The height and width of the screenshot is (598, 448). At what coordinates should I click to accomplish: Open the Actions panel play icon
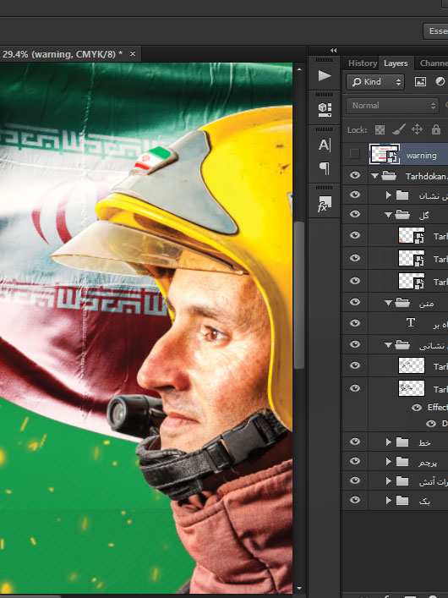coord(325,75)
